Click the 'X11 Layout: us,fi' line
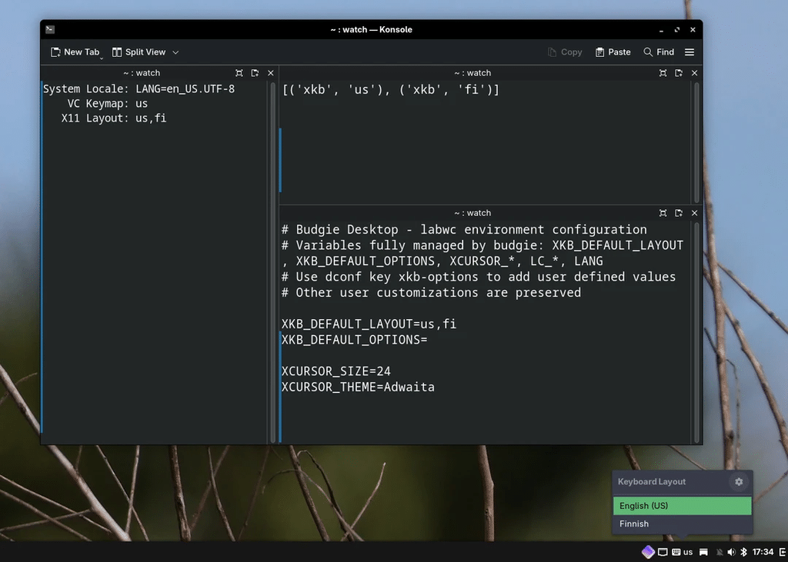 (114, 118)
